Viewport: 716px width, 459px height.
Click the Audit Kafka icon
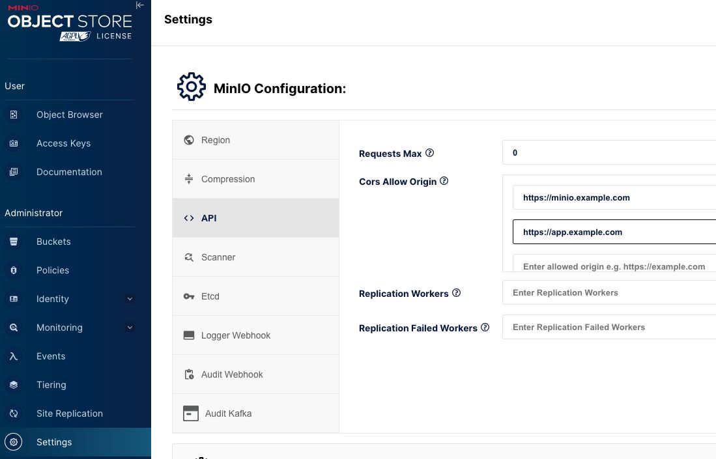tap(190, 413)
